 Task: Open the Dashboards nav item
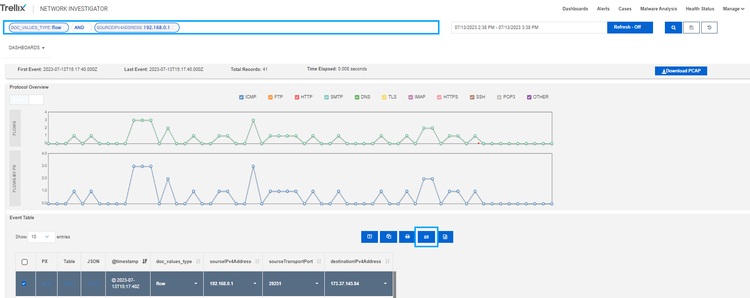(575, 9)
